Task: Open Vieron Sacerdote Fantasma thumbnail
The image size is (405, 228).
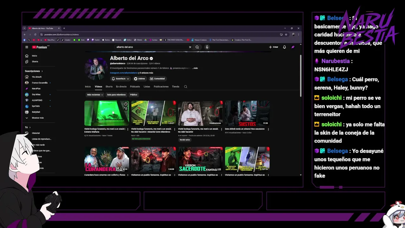Action: [x=200, y=159]
